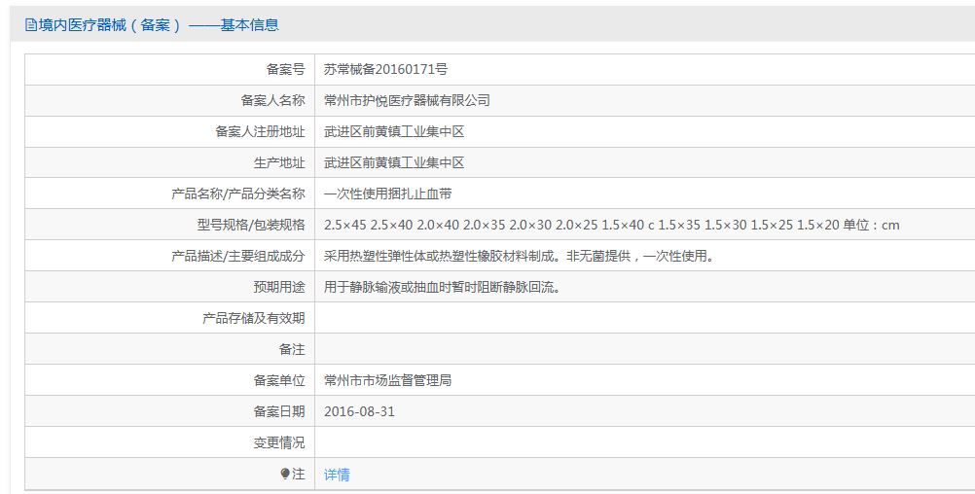
Task: Click the date 2016-08-31
Action: [359, 411]
